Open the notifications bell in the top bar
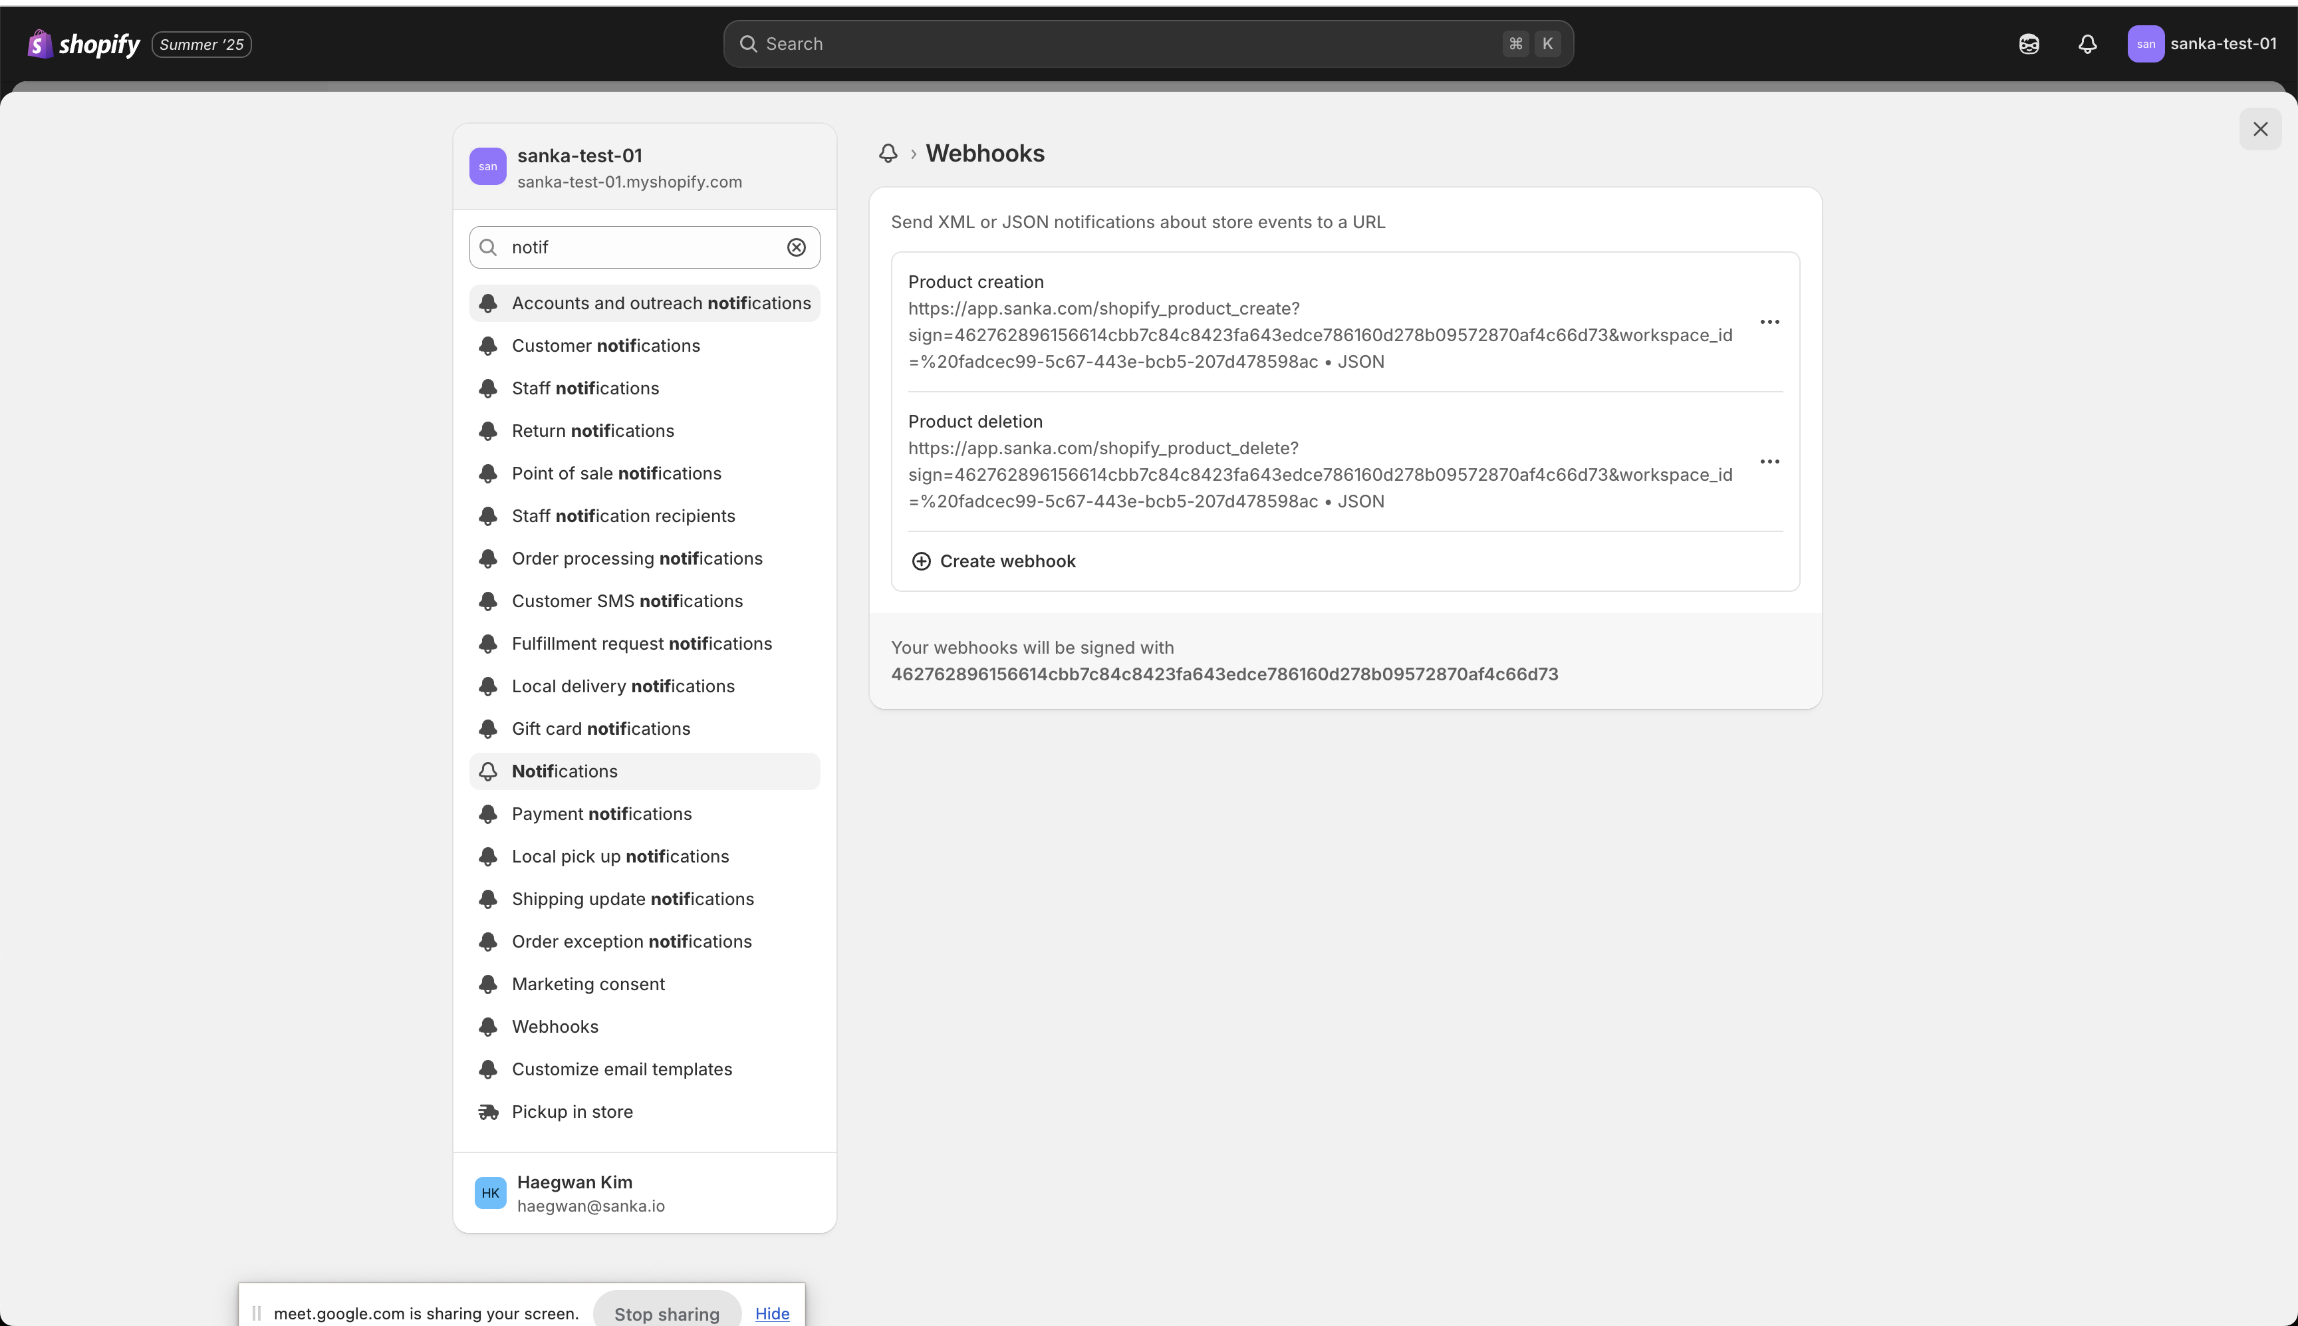Viewport: 2298px width, 1326px height. tap(2087, 44)
